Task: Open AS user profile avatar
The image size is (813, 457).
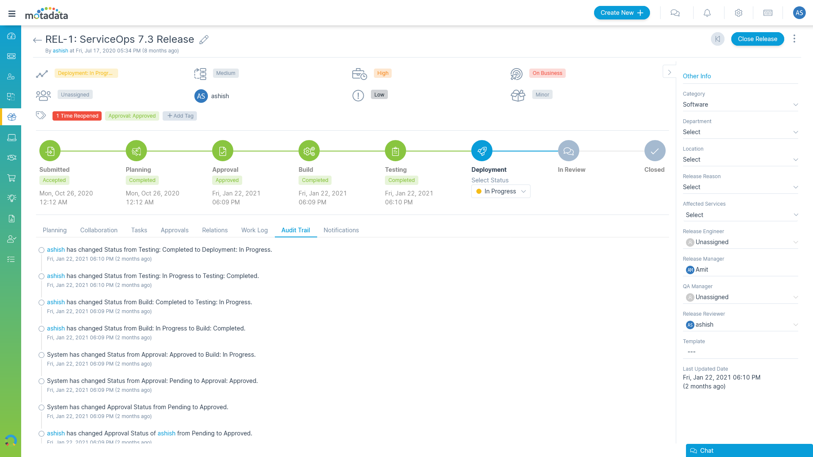Action: click(x=799, y=13)
